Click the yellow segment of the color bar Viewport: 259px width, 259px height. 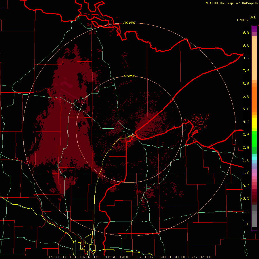click(254, 123)
